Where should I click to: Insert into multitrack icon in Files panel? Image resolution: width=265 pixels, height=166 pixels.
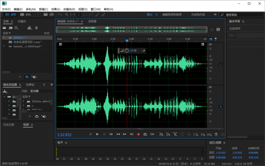point(30,28)
